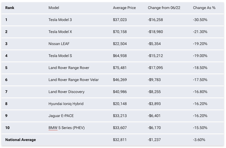The width and height of the screenshot is (226, 148).
Task: Select the Tesla Model S cell
Action: point(60,56)
